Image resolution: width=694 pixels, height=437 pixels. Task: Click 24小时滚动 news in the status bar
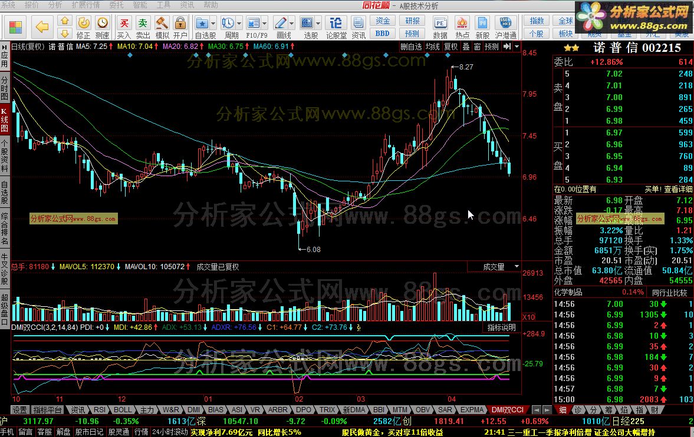170,432
